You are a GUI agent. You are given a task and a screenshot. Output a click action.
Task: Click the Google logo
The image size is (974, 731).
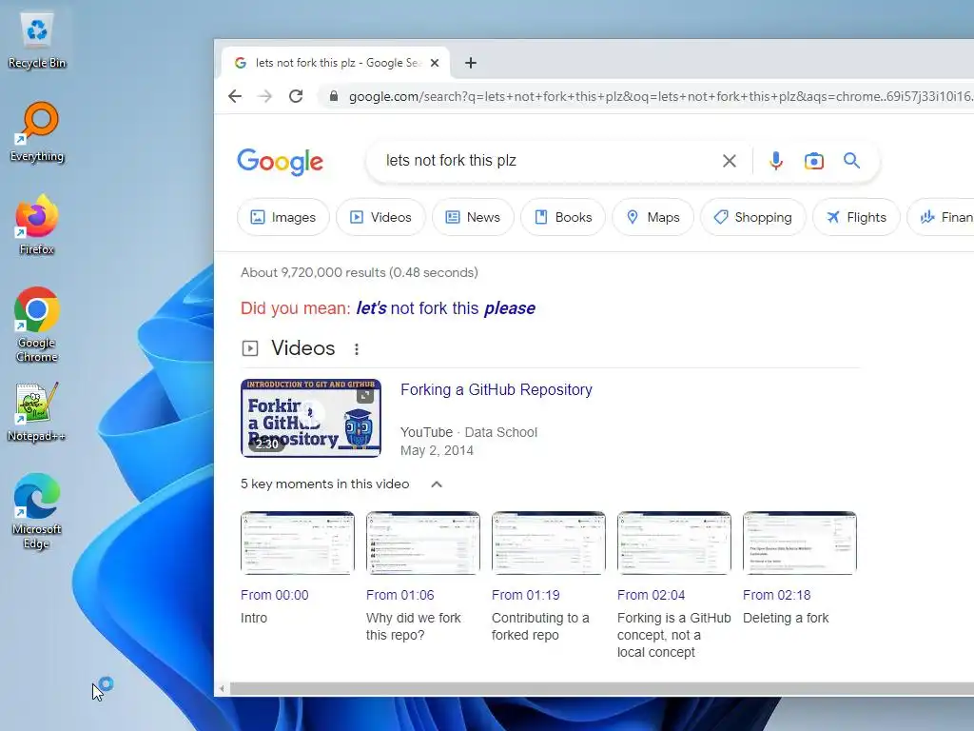281,162
